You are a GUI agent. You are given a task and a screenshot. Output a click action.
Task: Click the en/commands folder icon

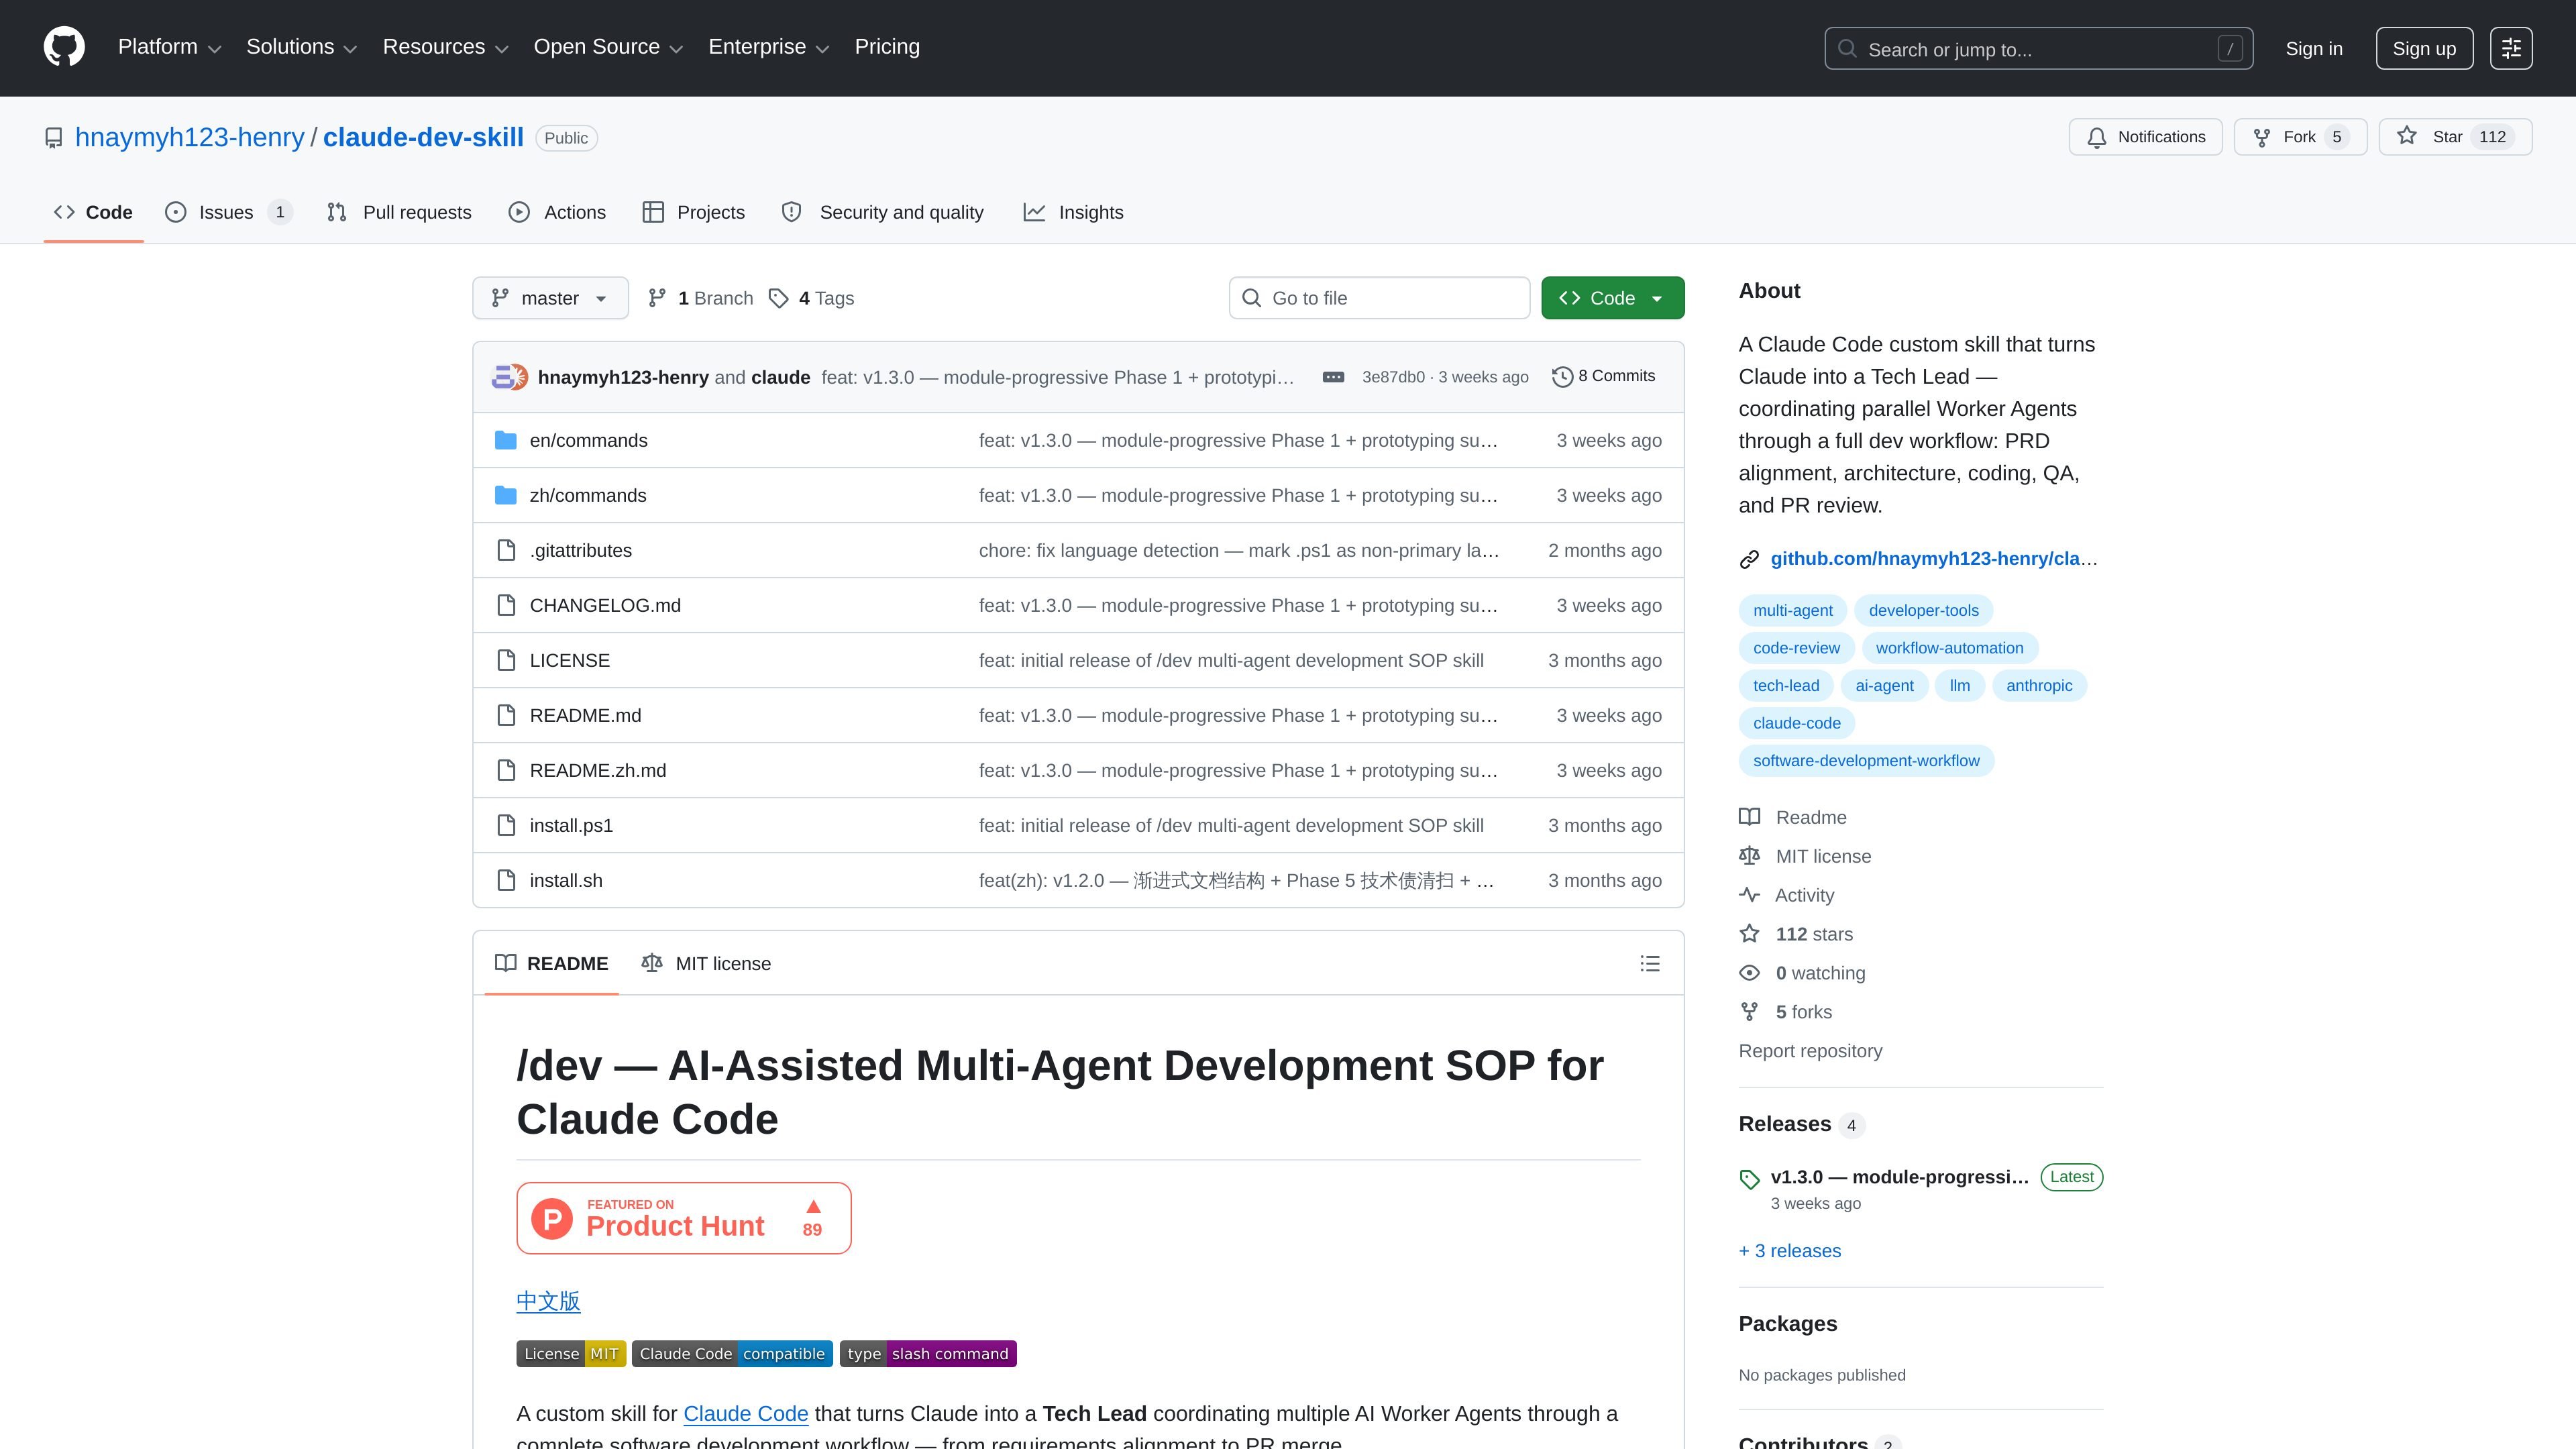[506, 440]
